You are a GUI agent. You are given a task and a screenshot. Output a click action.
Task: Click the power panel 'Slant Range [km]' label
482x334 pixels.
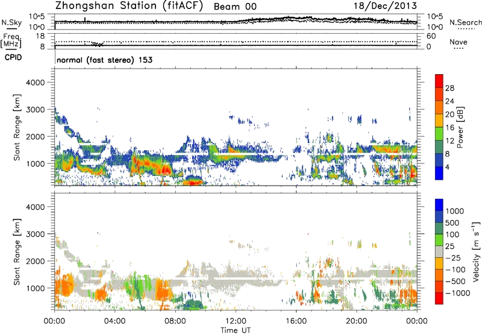(17, 127)
